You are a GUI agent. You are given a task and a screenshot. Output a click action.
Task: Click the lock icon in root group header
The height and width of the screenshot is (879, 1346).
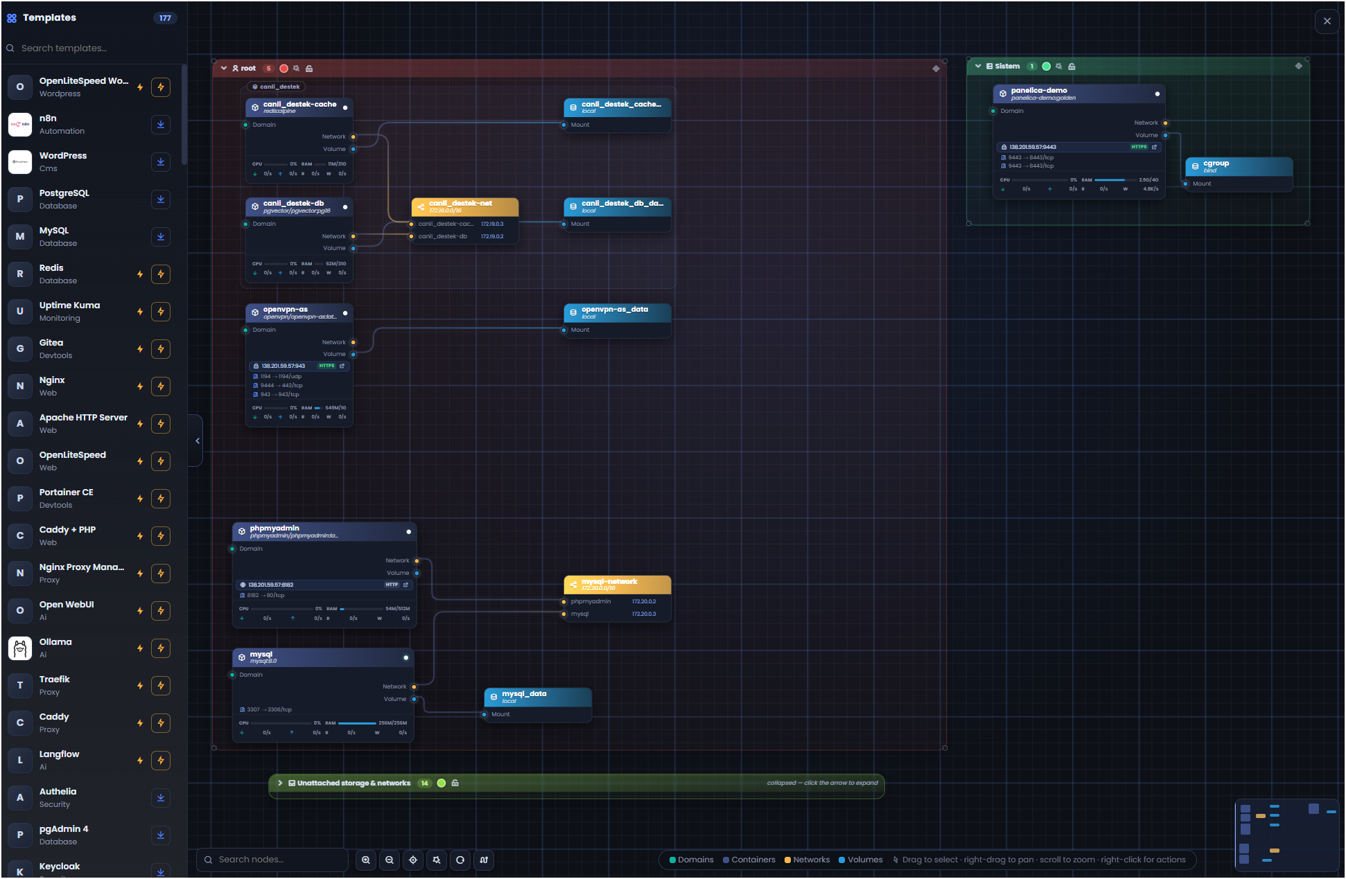(309, 69)
